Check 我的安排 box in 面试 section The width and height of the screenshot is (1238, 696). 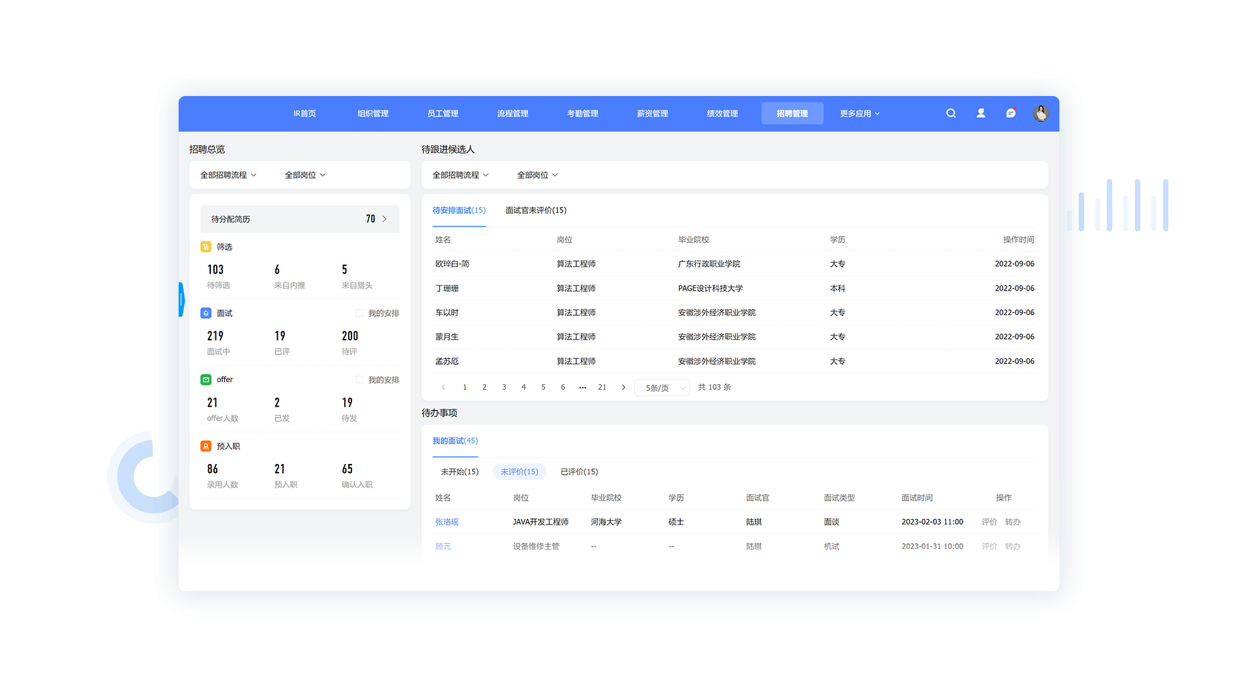tap(359, 313)
